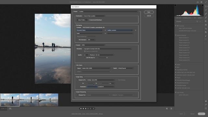Viewport: 208px width, 117px height.
Task: Open Camera Raw preferences gear icon
Action: tap(201, 2)
